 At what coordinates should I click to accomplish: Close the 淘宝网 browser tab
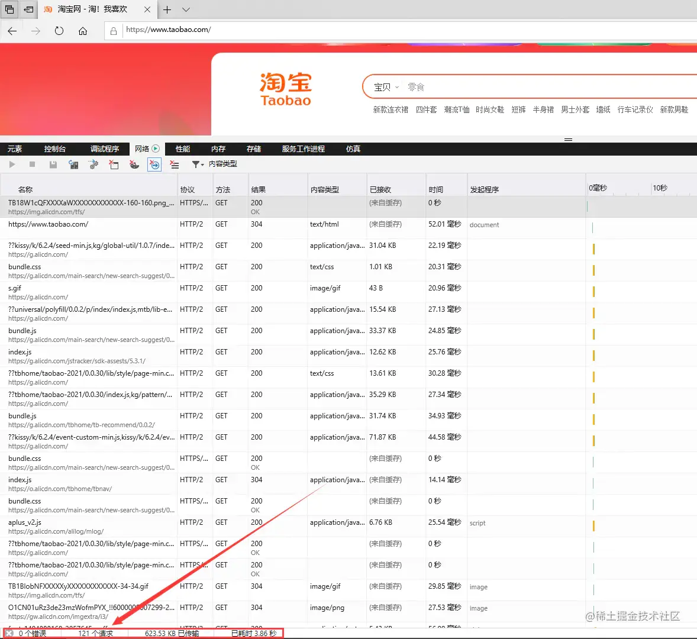(147, 9)
